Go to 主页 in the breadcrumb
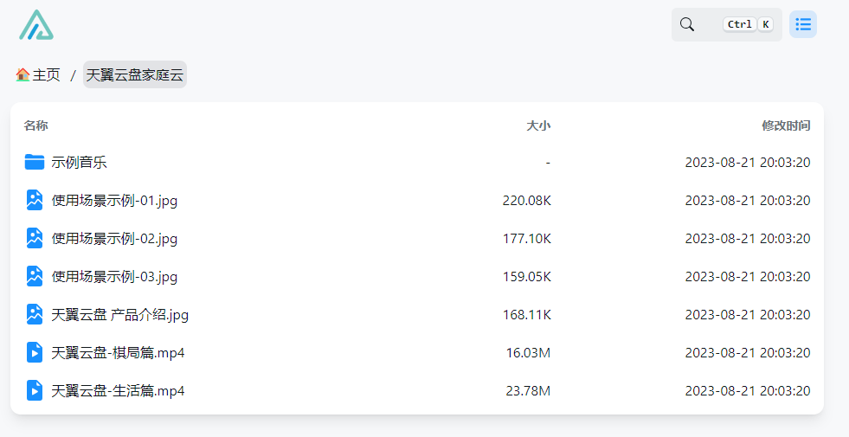Image resolution: width=849 pixels, height=437 pixels. coord(47,75)
